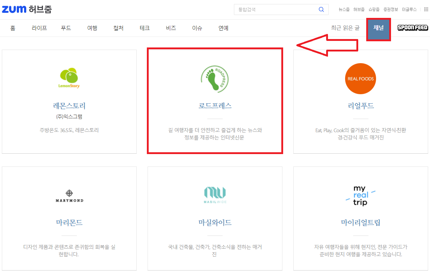This screenshot has height=272, width=430.
Task: Open the 뉴스줌 top link
Action: 344,9
